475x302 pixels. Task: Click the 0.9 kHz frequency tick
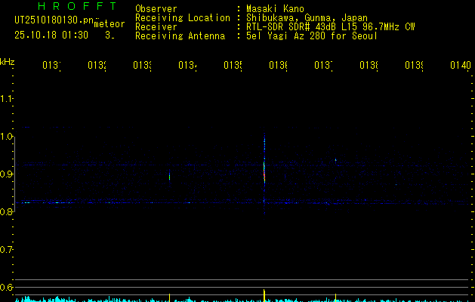coord(7,174)
